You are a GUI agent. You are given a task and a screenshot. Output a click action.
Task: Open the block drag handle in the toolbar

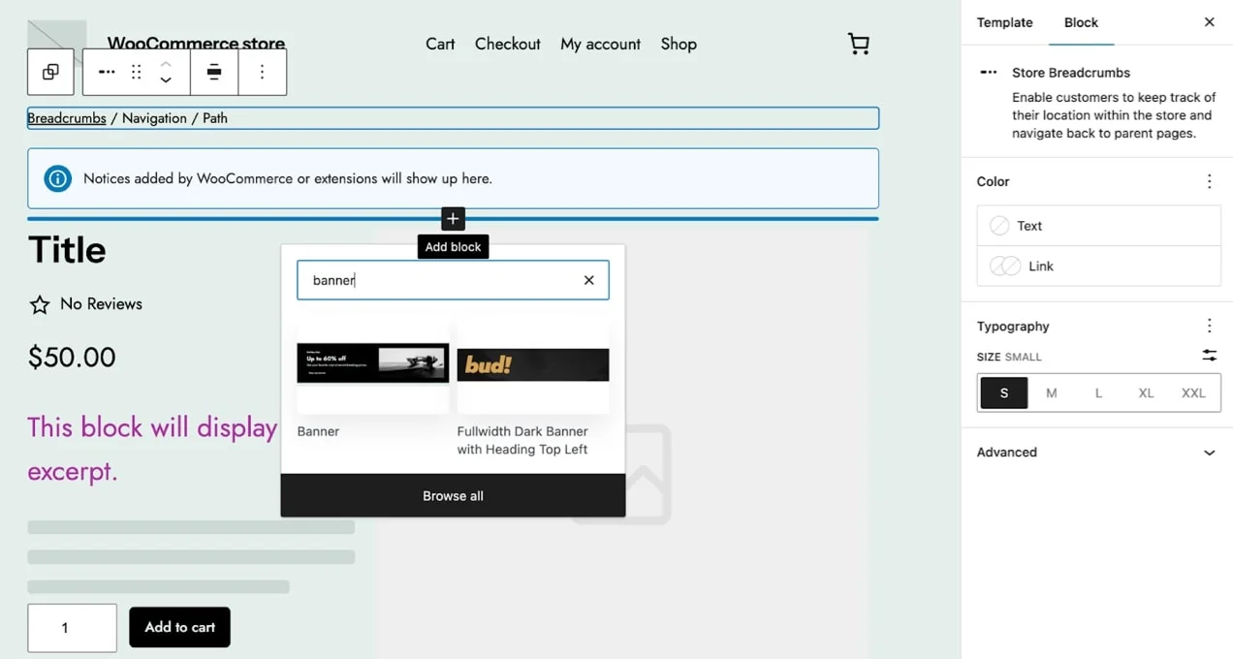[136, 72]
